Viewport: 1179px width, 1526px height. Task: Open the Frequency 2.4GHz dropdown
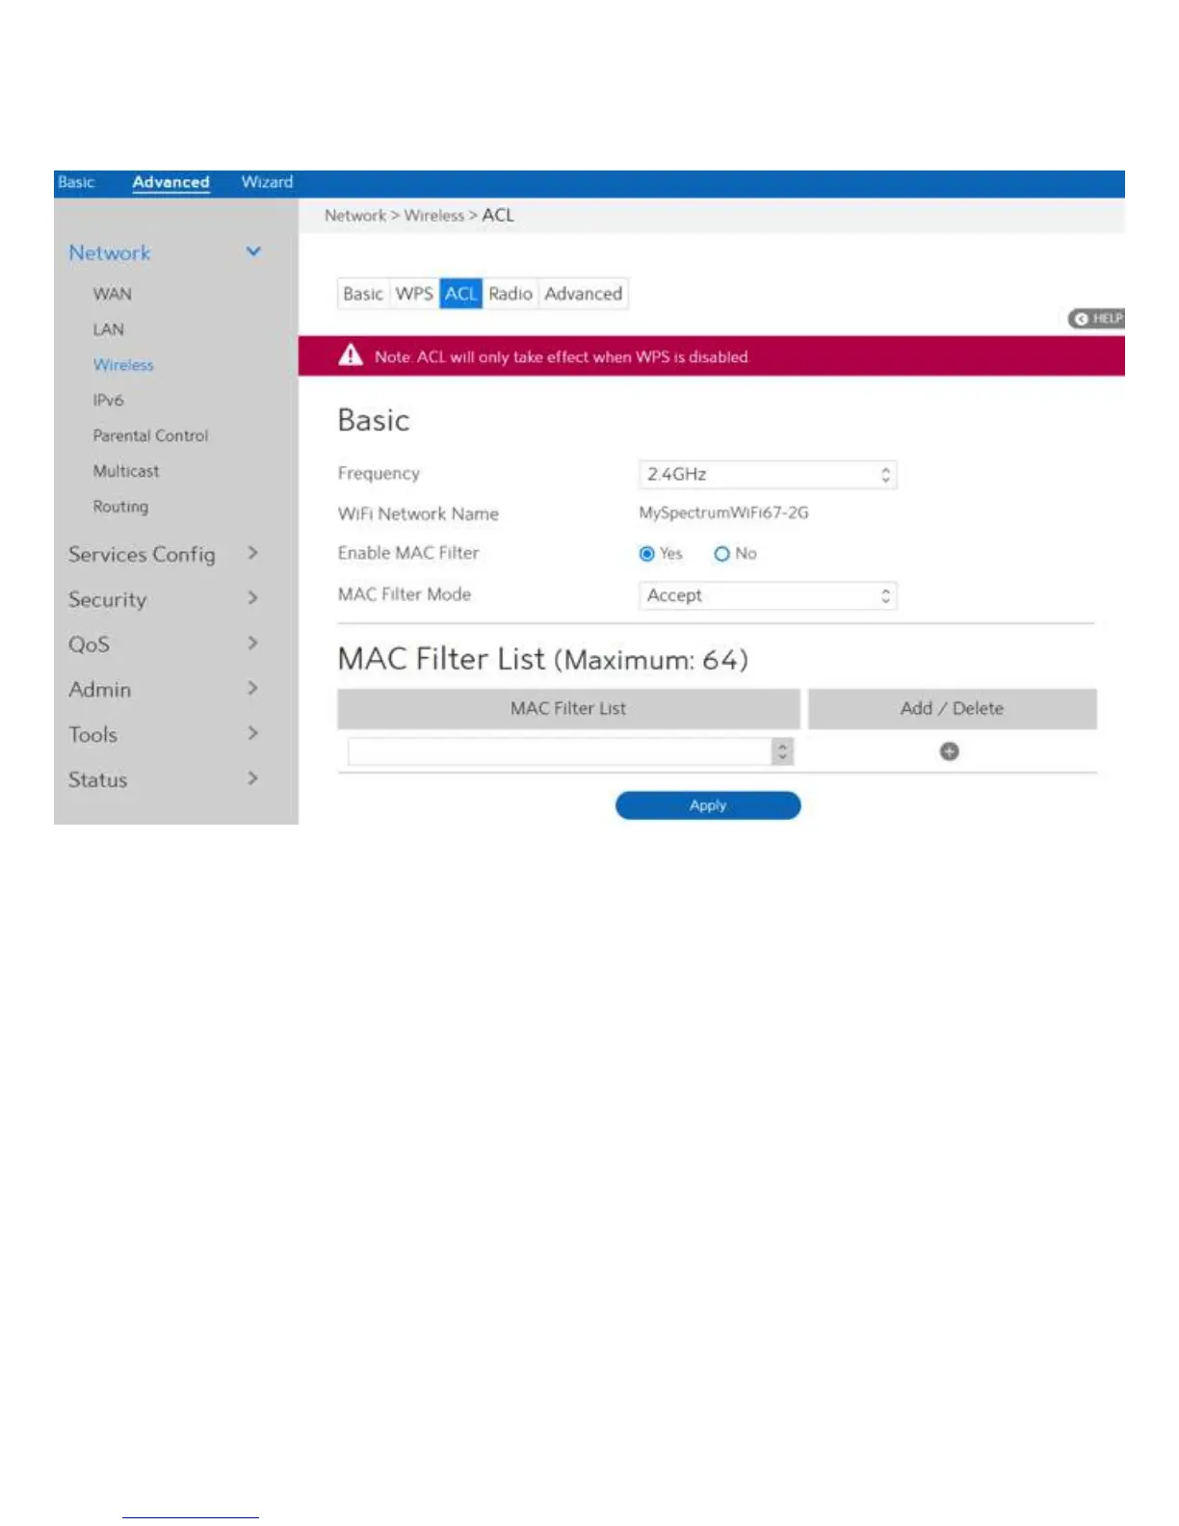pos(768,475)
